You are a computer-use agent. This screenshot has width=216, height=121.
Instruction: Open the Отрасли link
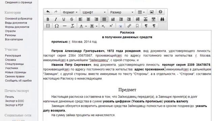(x=10, y=31)
